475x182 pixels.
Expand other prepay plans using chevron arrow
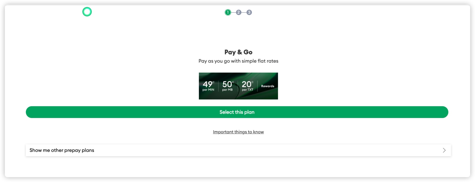[x=444, y=150]
